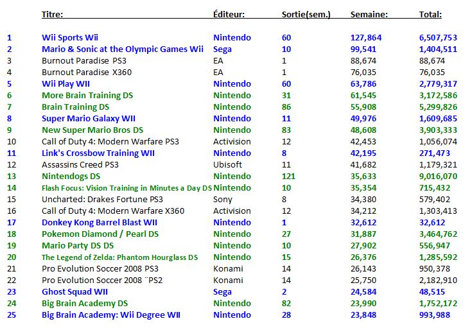This screenshot has height=328, width=470.
Task: Click total sales value '6,507,753'
Action: pos(438,38)
